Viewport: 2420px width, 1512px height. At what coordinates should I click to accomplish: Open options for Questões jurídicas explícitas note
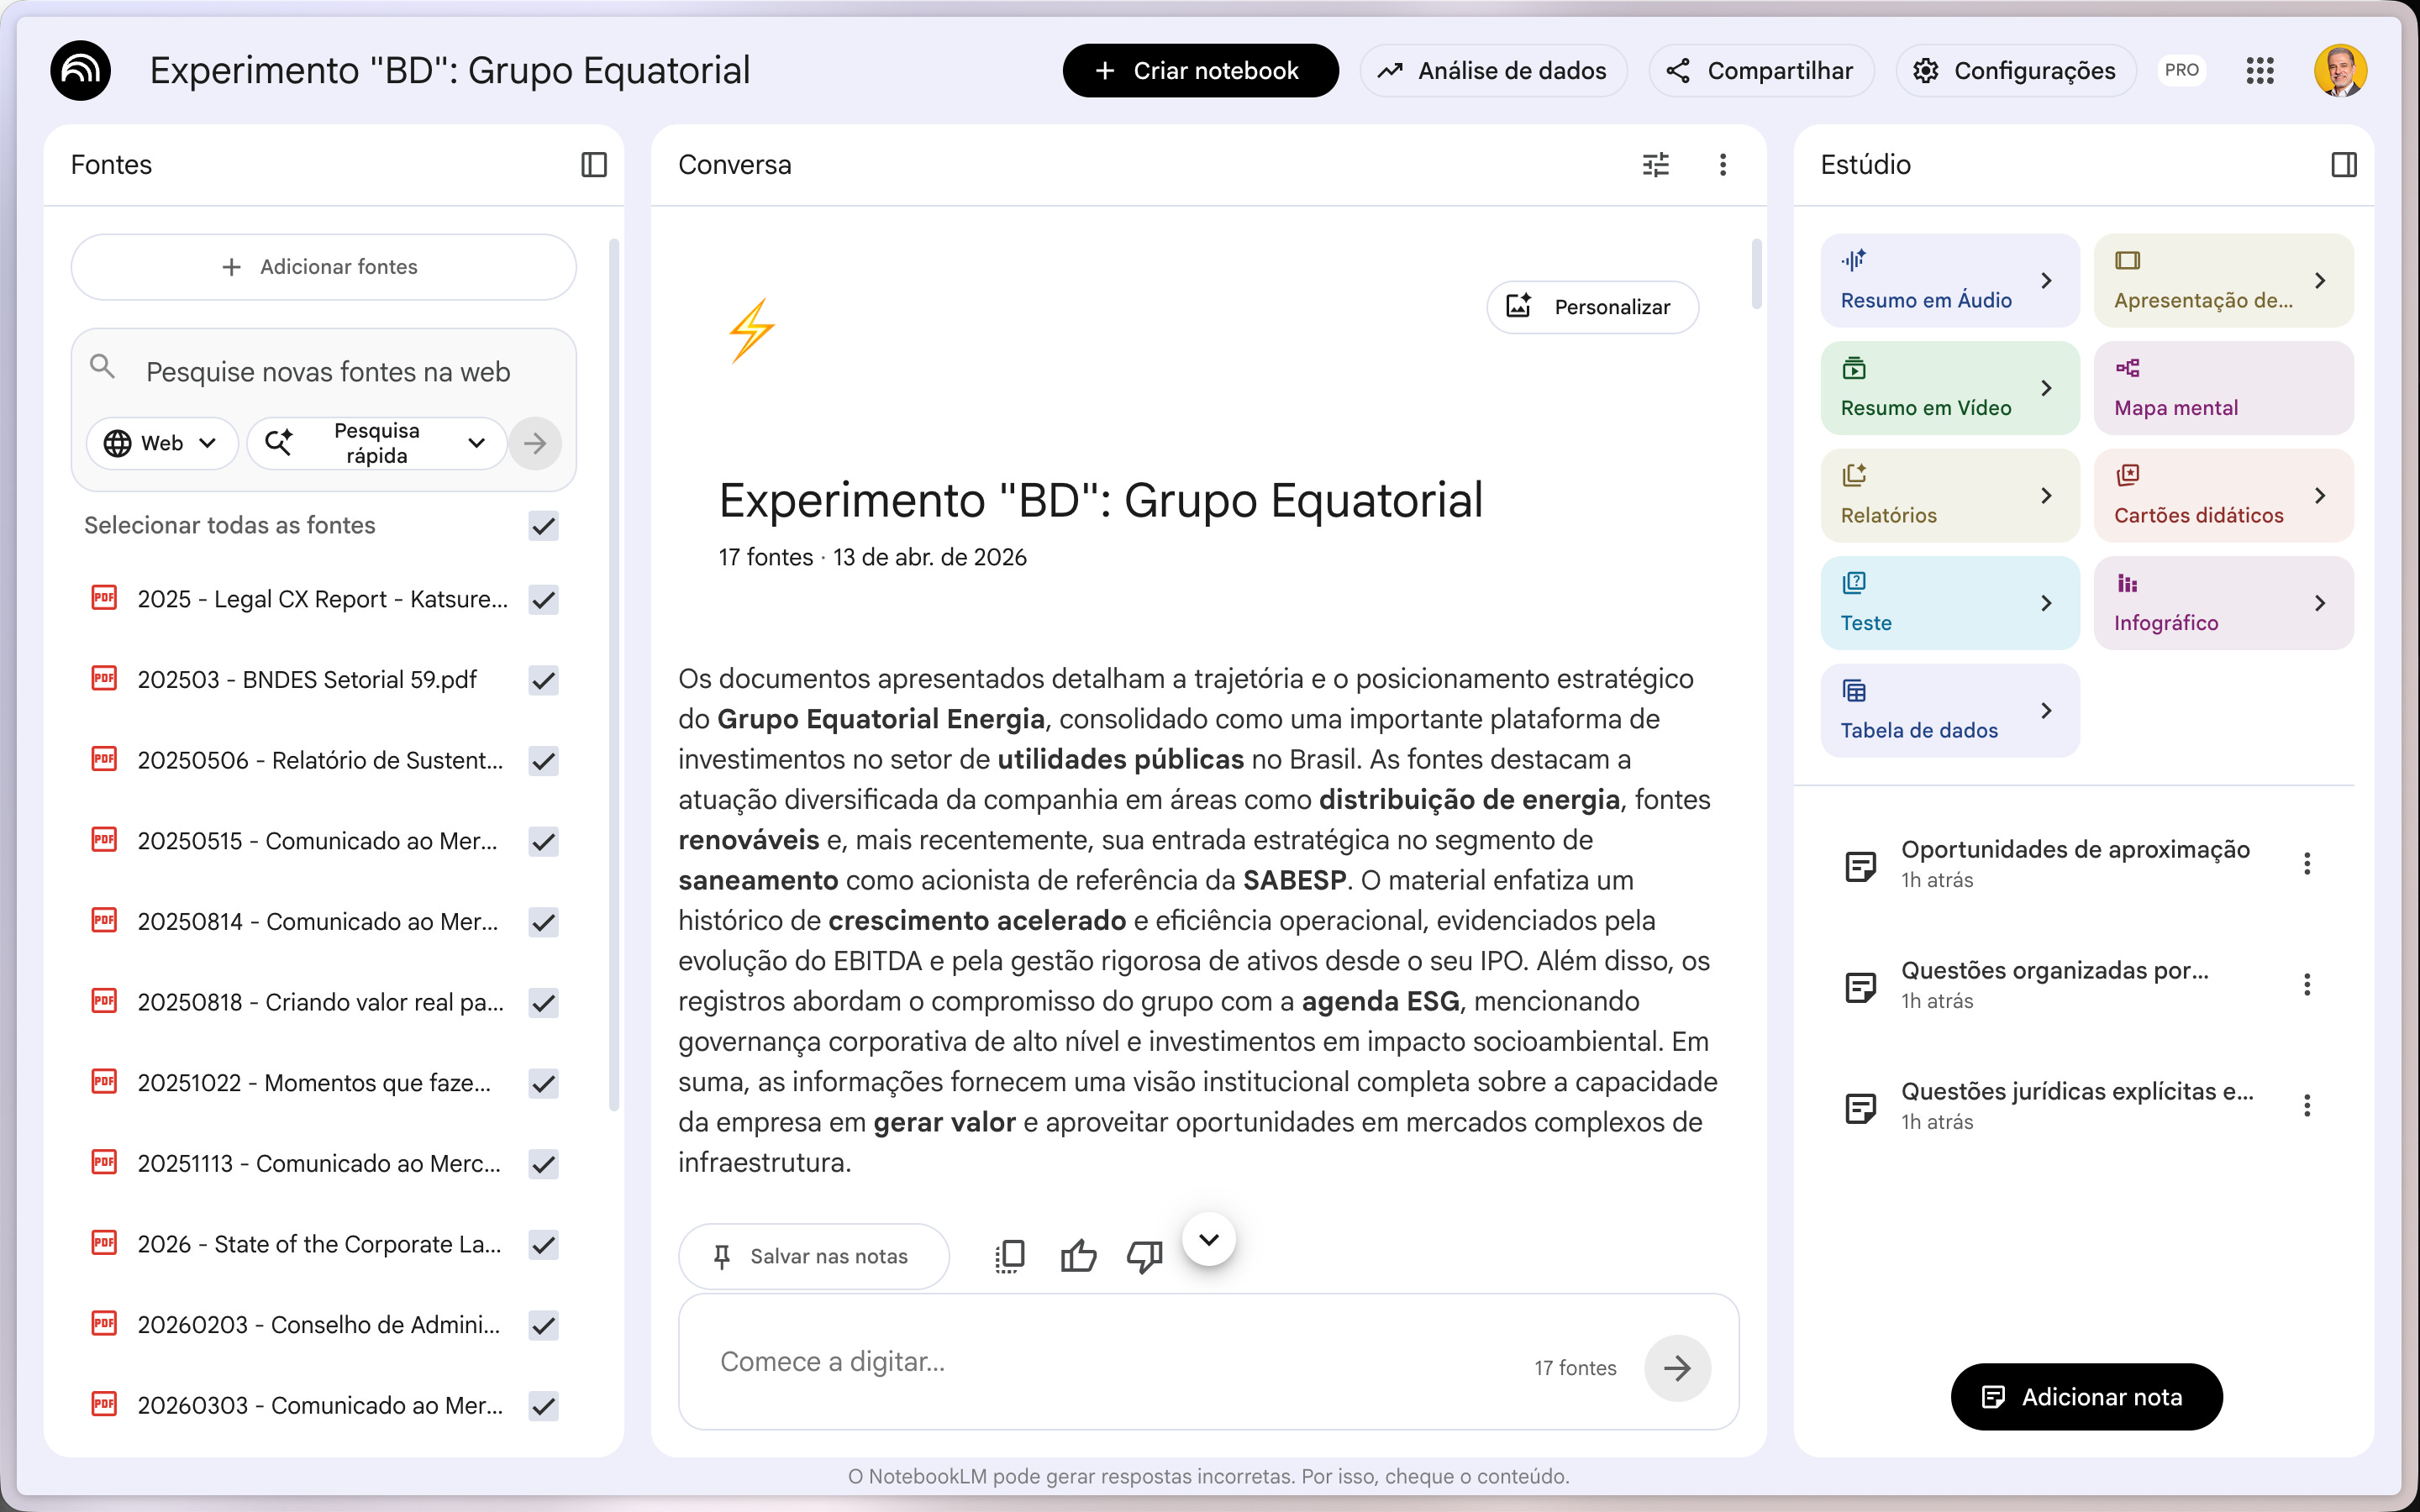coord(2307,1105)
